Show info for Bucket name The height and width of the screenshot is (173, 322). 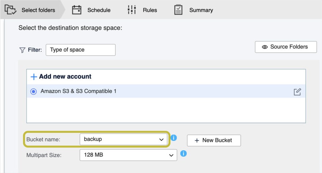(x=173, y=138)
